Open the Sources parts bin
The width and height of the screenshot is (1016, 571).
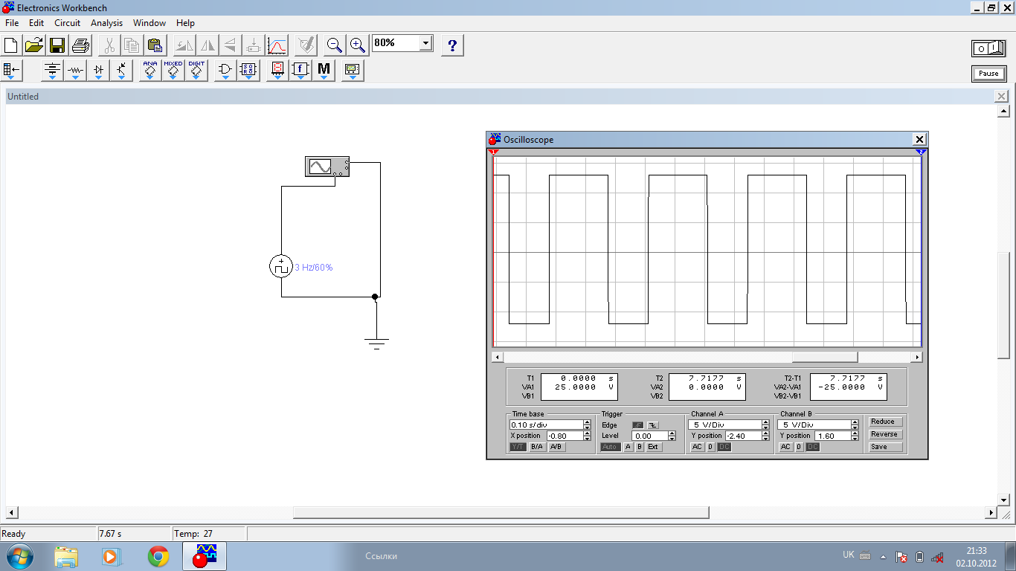click(x=52, y=71)
